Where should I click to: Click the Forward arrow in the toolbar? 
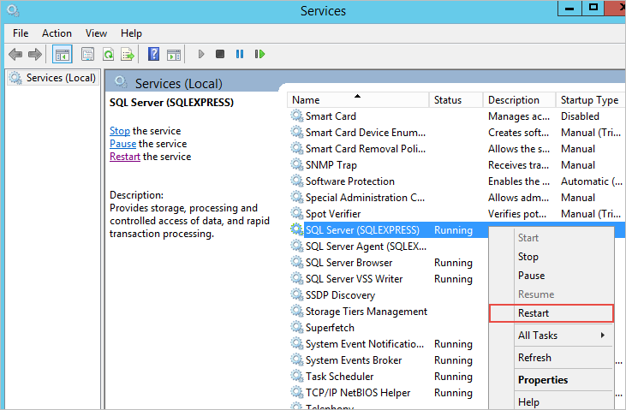[34, 54]
